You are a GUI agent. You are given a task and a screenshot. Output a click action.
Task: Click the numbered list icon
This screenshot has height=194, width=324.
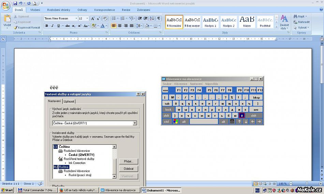pos(122,18)
